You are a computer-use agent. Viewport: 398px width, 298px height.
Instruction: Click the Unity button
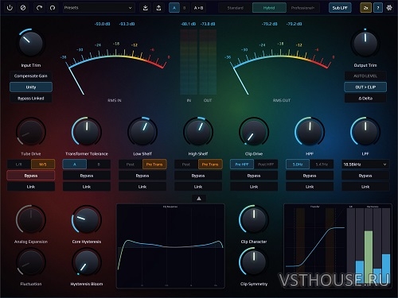click(x=31, y=87)
